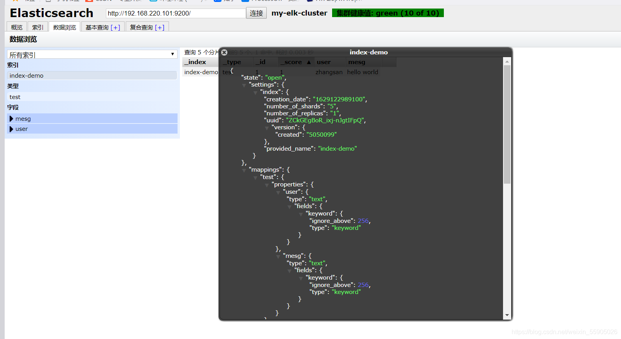Select the test type filter
Viewport: 621px width, 339px height.
point(92,97)
